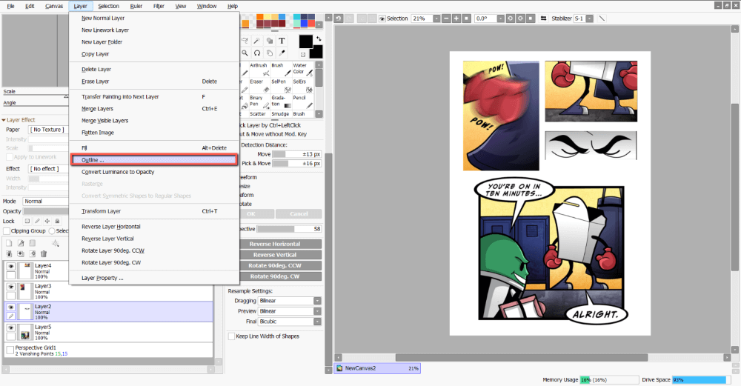
Task: Hide Layer2 using its eye icon
Action: tap(11, 307)
